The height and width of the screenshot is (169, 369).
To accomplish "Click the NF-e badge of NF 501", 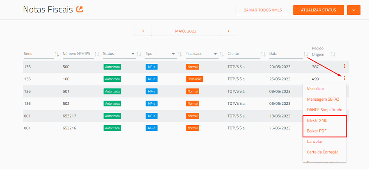I will (x=152, y=91).
